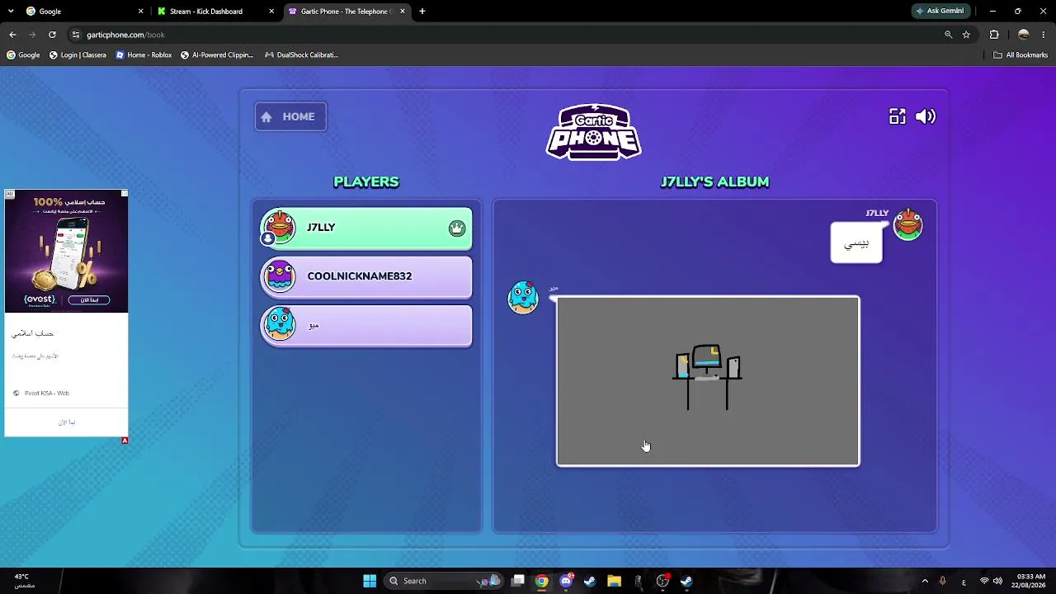This screenshot has width=1056, height=594.
Task: Open the Wi-Fi network settings in tray
Action: click(x=984, y=581)
